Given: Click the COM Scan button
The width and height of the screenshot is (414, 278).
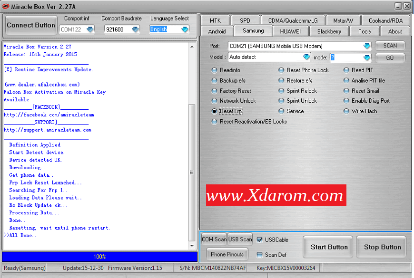Looking at the screenshot, I should pyautogui.click(x=214, y=239).
